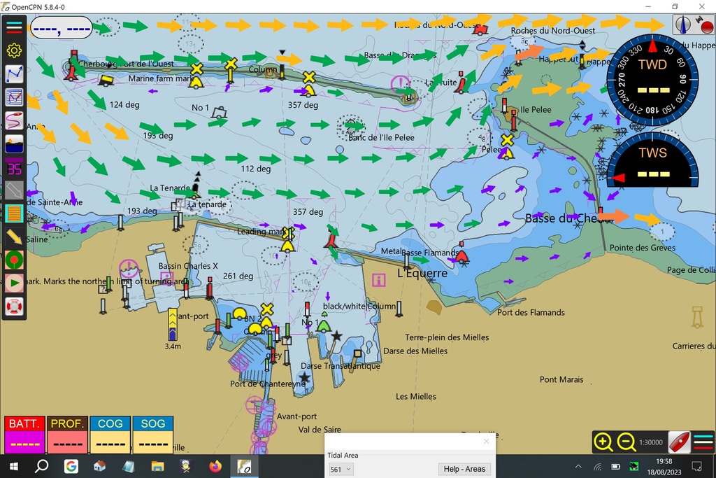Click the Pont Marais label
The image size is (716, 478).
point(561,379)
